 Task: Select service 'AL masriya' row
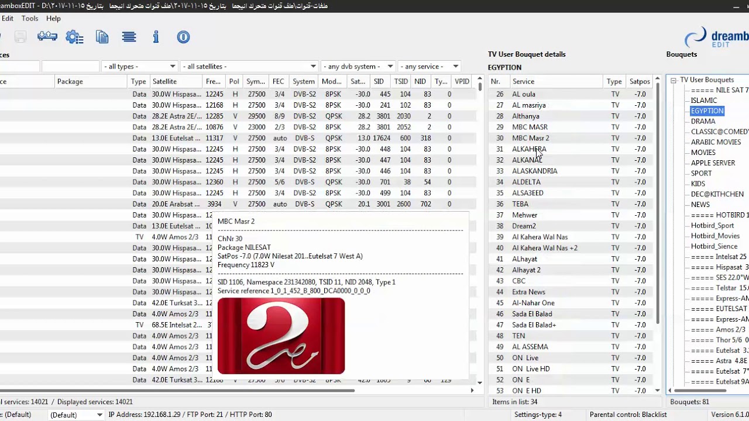tap(571, 105)
